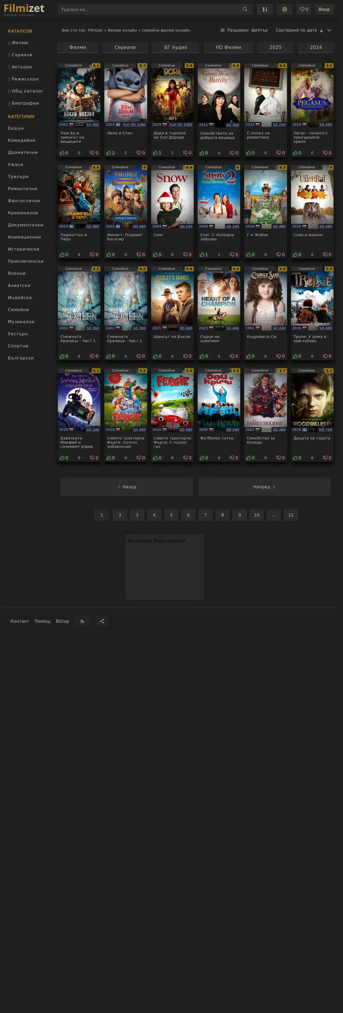
Task: Open the settings gear icon
Action: coord(284,9)
